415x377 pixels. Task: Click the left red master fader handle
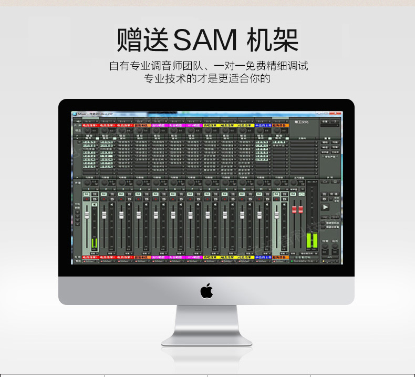point(294,210)
